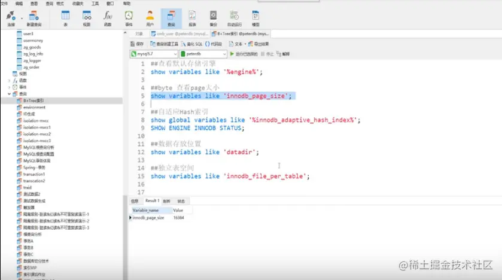
Task: Click the 停止 (Stop) button
Action: 267,54
